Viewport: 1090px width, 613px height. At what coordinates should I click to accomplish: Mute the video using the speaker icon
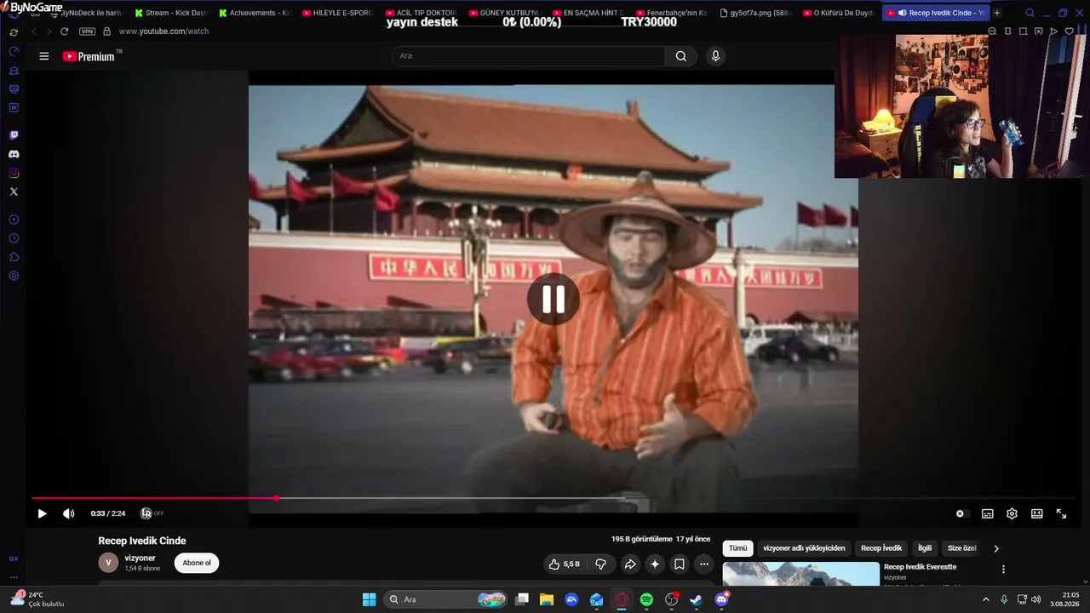point(68,513)
